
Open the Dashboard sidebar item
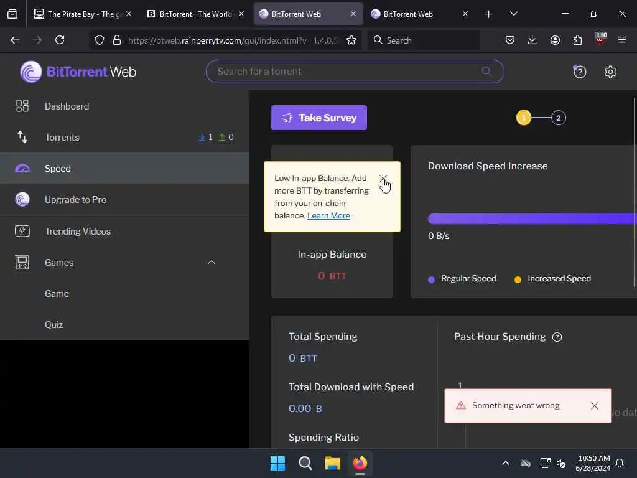[124, 106]
